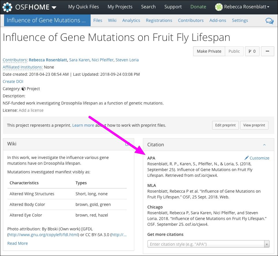The image size is (278, 256).
Task: Click the View preprint button
Action: coord(254,125)
